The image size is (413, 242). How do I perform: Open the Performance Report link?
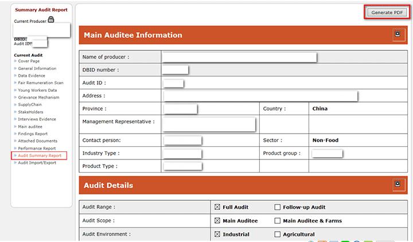click(37, 148)
